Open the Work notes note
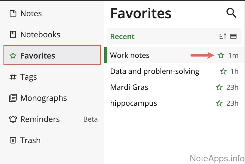 130,55
